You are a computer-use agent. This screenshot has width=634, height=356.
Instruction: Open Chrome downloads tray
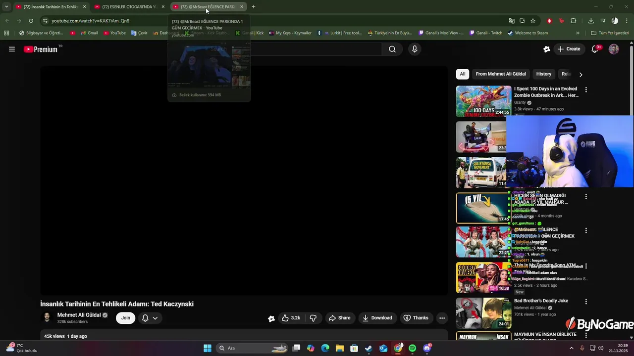(591, 21)
